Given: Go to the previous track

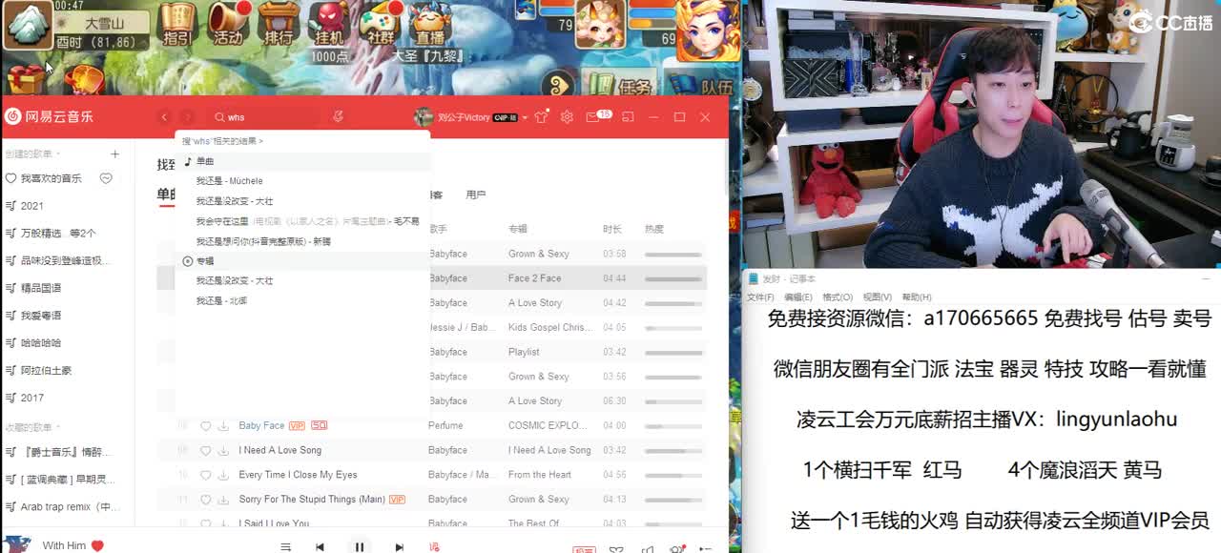Looking at the screenshot, I should pos(320,546).
